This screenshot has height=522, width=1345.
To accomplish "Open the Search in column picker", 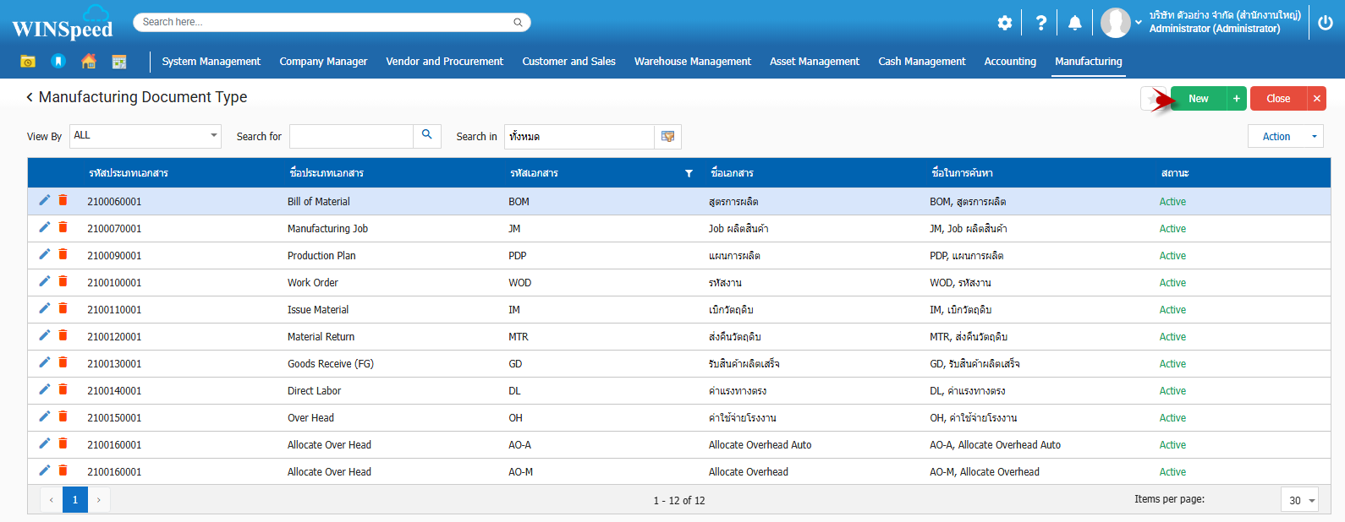I will pyautogui.click(x=667, y=137).
